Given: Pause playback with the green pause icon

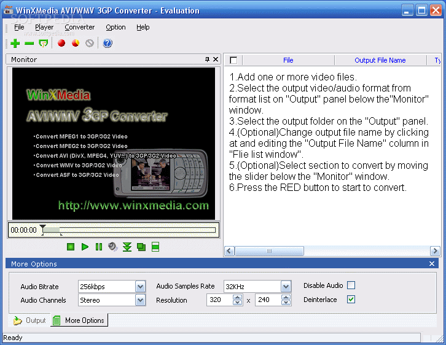Looking at the screenshot, I should tap(99, 247).
